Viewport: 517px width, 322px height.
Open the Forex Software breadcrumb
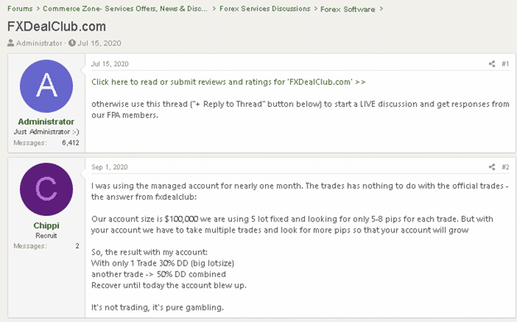347,9
